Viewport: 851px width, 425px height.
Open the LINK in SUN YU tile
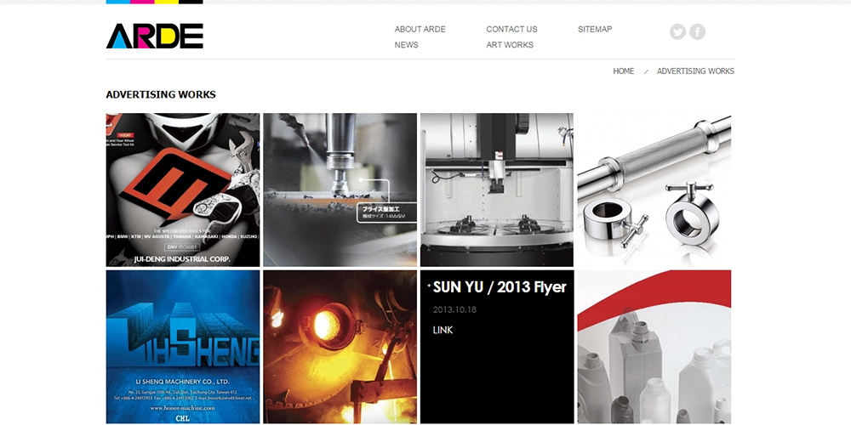(443, 330)
